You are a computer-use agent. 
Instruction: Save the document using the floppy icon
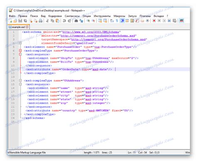click(x=20, y=21)
